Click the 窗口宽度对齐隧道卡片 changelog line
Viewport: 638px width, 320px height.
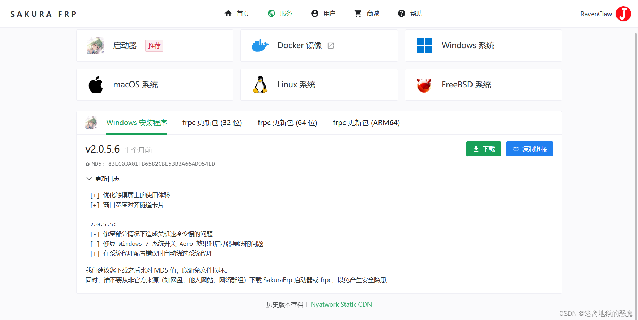(127, 205)
